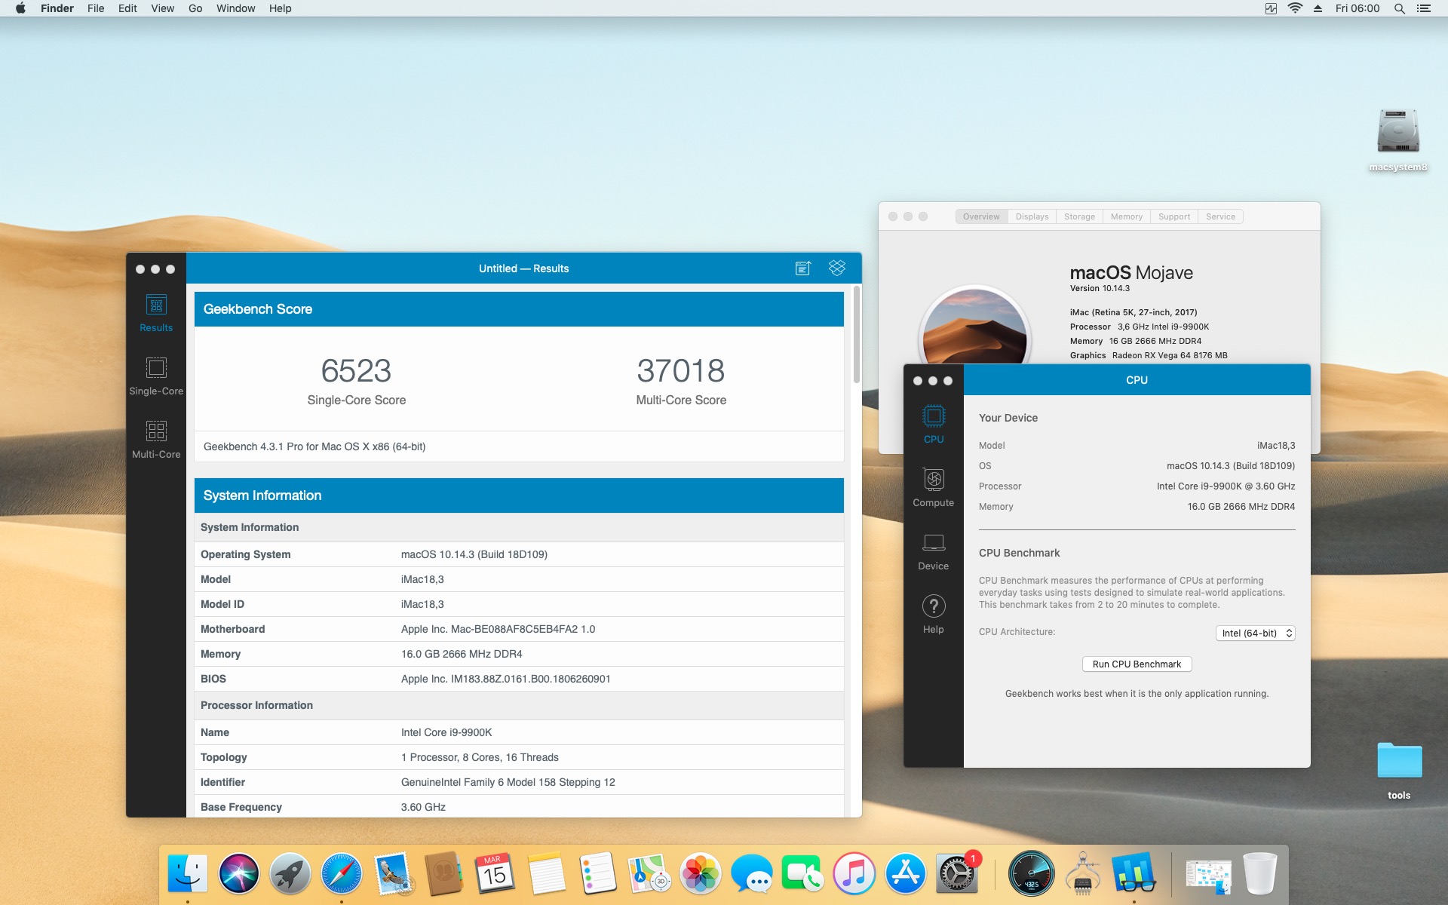This screenshot has height=905, width=1448.
Task: Open the Window menu in menu bar
Action: [235, 8]
